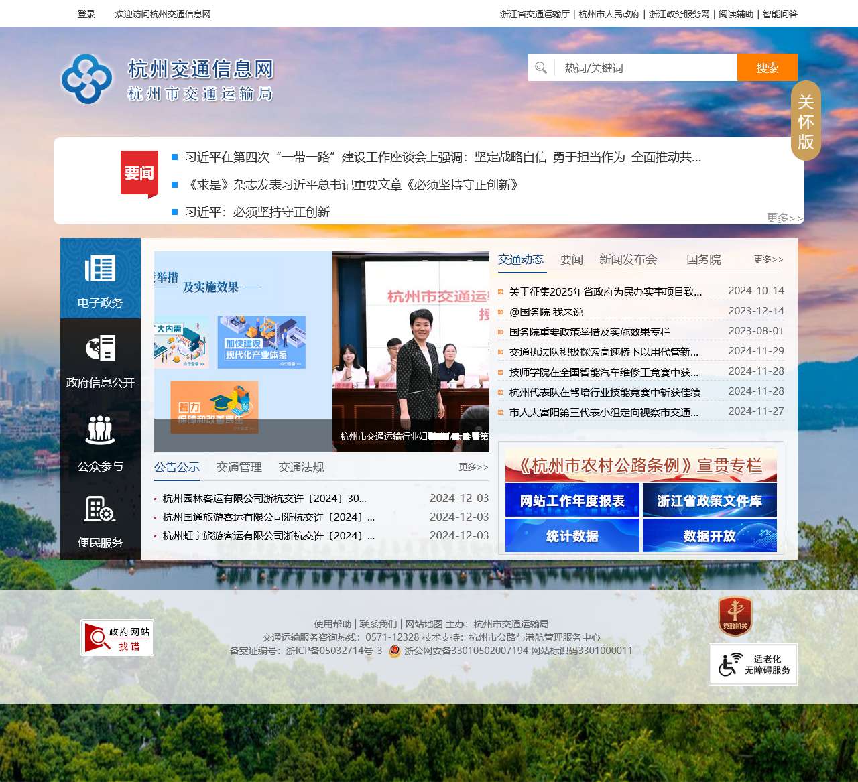The width and height of the screenshot is (858, 782).
Task: Click the orange 搜索 button
Action: [x=768, y=68]
